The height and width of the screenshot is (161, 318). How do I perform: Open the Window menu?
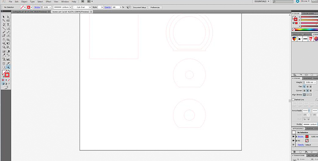pos(65,2)
